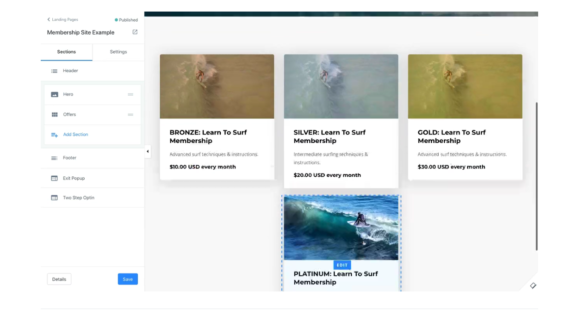Viewport: 565px width, 322px height.
Task: Grab the Hero section drag handle
Action: [130, 94]
